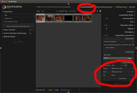Click the Tagging reset icon
The image size is (137, 93).
pos(107,29)
